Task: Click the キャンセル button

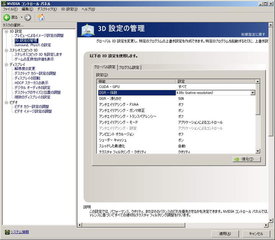Action: pos(256,234)
